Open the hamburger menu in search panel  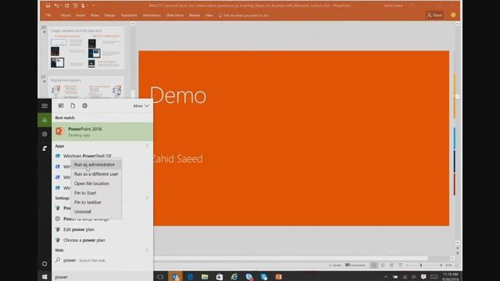click(x=45, y=106)
